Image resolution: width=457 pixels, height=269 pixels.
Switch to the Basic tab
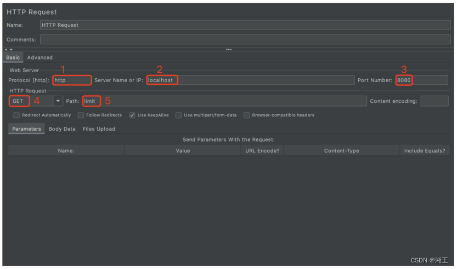13,57
